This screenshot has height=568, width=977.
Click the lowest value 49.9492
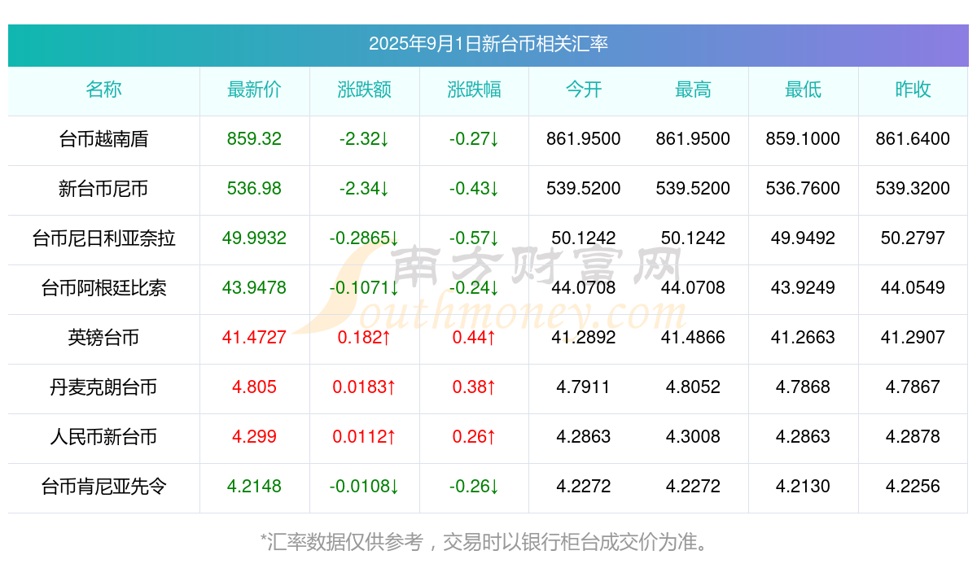pos(803,238)
